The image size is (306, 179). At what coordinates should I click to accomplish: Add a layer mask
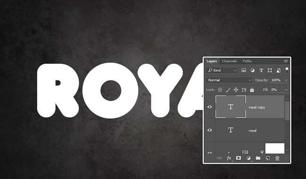click(239, 158)
